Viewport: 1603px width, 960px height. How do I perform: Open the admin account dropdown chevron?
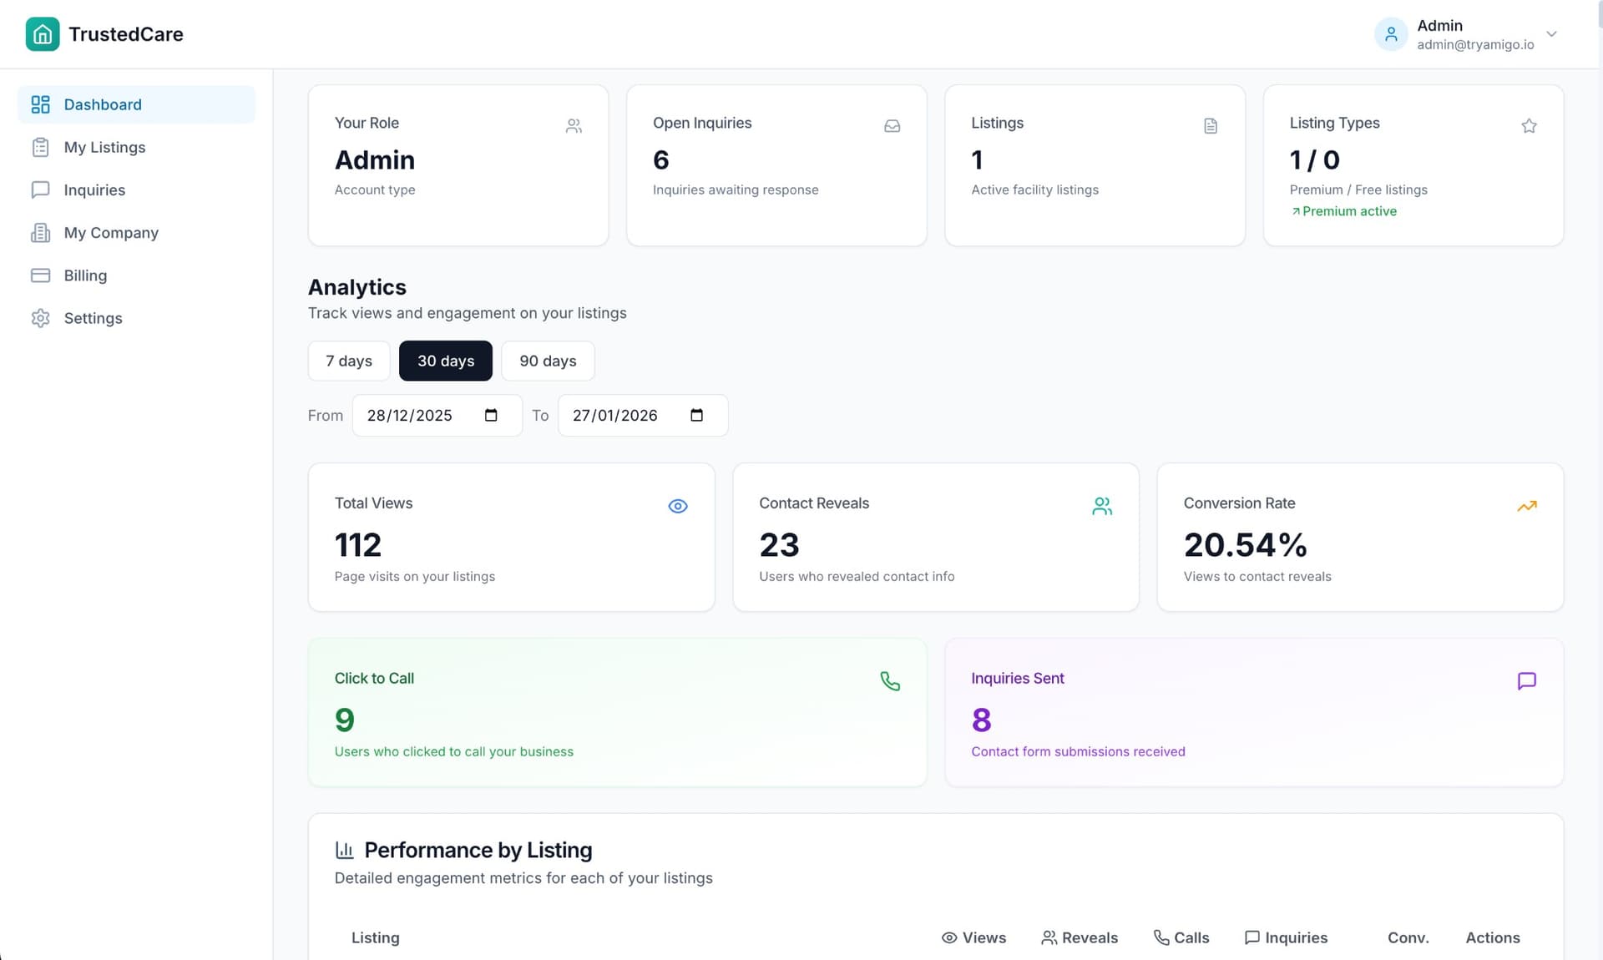point(1551,34)
